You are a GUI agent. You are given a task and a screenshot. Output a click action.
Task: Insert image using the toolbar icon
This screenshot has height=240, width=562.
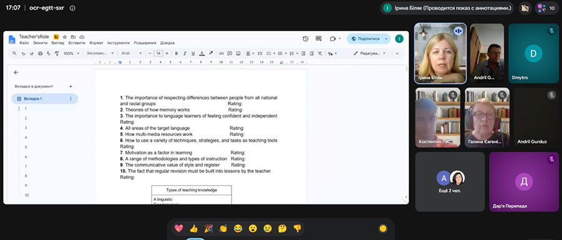tap(238, 53)
